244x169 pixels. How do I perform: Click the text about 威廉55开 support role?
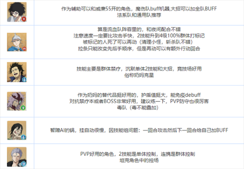click(x=139, y=9)
